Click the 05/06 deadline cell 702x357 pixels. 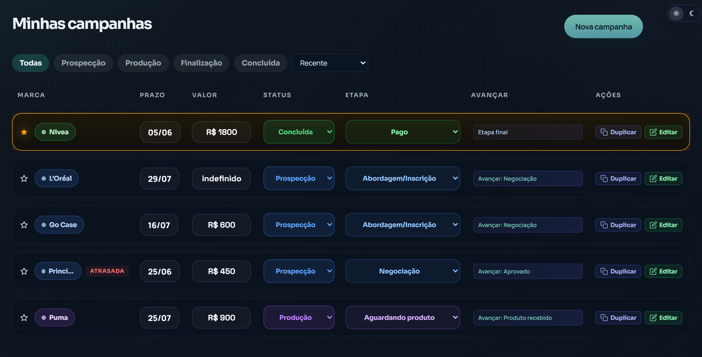pos(160,132)
